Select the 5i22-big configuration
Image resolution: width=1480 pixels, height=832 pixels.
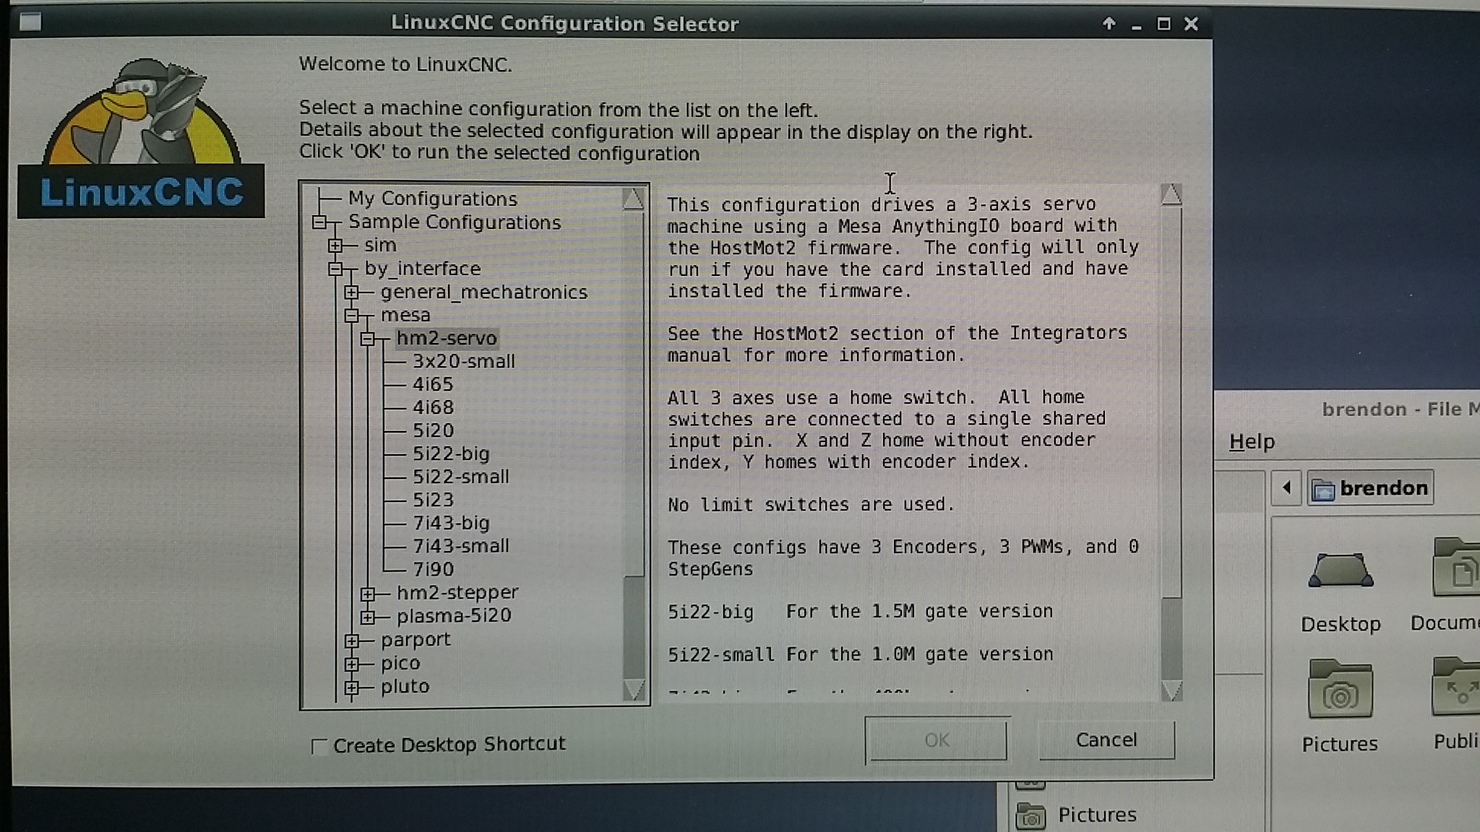pyautogui.click(x=451, y=454)
